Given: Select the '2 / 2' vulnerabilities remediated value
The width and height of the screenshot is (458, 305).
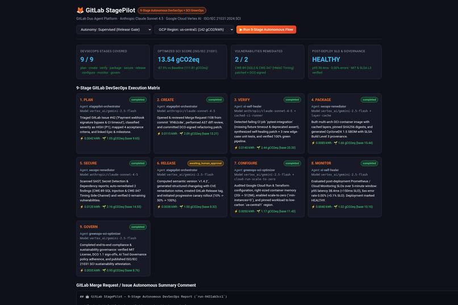Looking at the screenshot, I should 242,60.
